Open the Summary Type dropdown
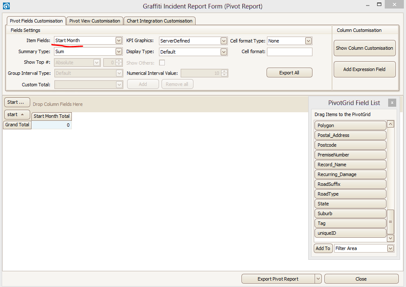406x287 pixels. click(x=119, y=51)
